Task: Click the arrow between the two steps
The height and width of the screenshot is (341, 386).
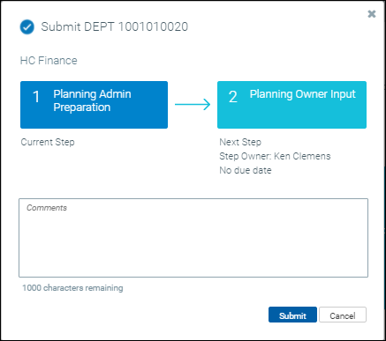Action: coord(193,105)
